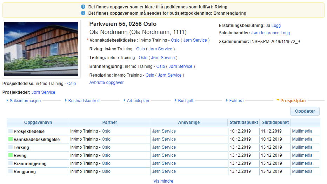This screenshot has height=184, width=327.
Task: Click status square next to Tørking row
Action: tap(11, 147)
